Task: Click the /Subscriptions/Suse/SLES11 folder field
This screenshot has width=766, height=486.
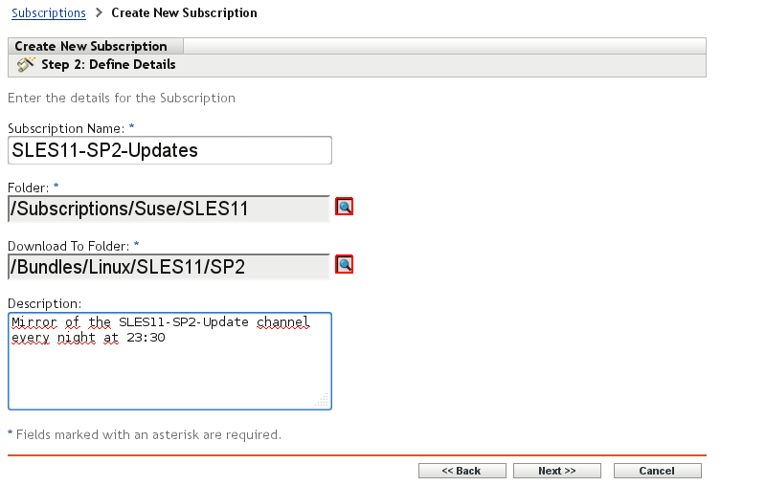Action: (169, 209)
